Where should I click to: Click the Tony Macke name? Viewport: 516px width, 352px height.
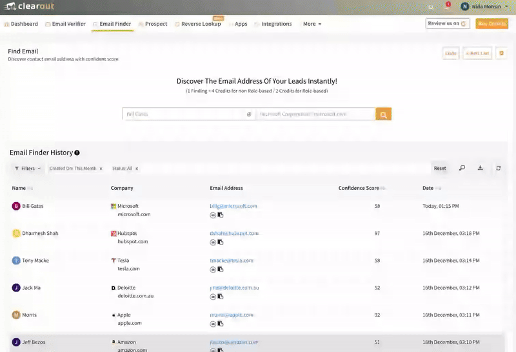[35, 261]
